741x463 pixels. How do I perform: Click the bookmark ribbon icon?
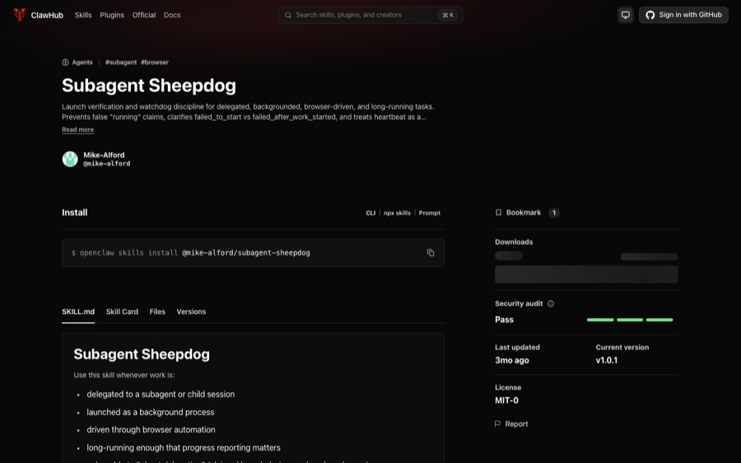(498, 213)
